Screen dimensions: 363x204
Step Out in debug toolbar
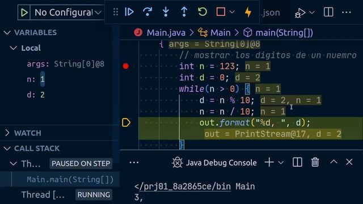(x=184, y=12)
